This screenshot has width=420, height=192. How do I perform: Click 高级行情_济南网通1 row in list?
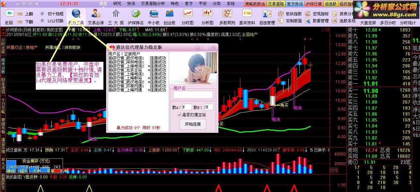coord(137,86)
